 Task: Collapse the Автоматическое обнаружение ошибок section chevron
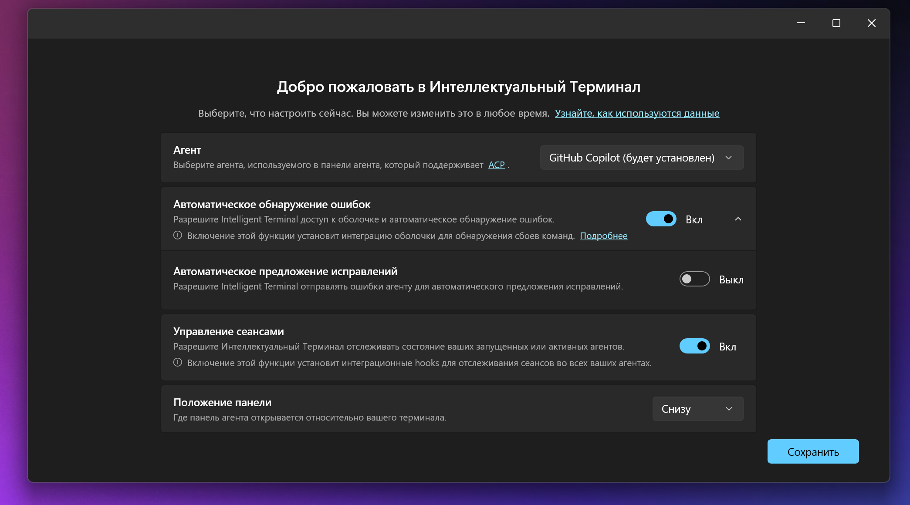click(738, 219)
